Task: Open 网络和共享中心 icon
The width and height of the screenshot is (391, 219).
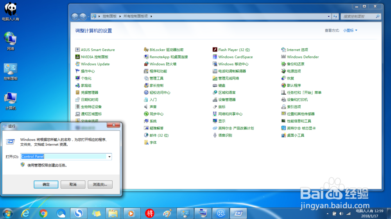Action: point(215,114)
